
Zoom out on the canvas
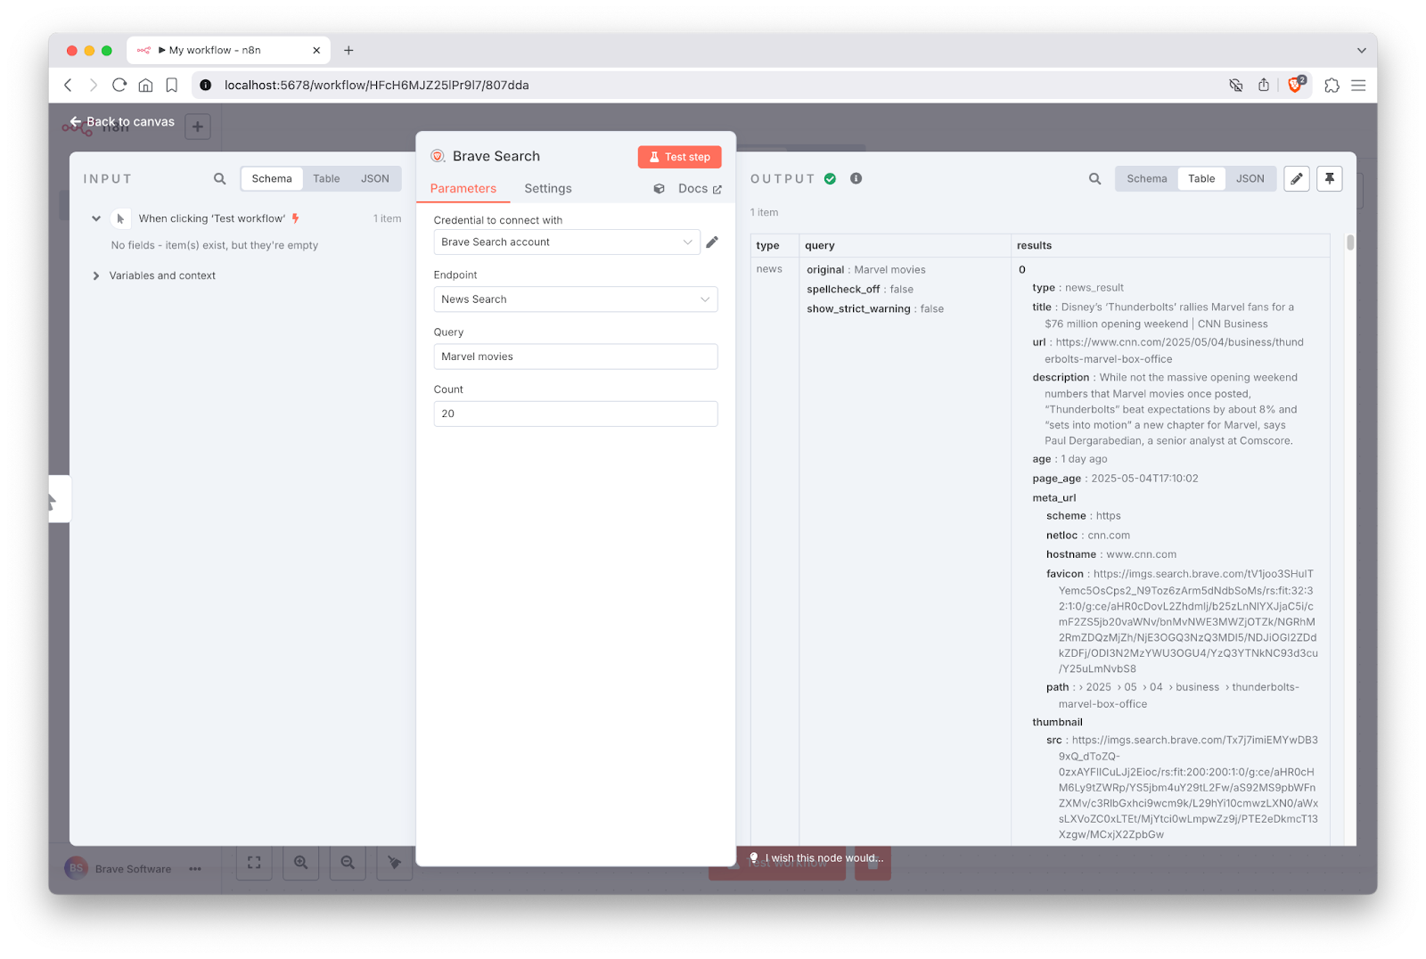click(348, 863)
